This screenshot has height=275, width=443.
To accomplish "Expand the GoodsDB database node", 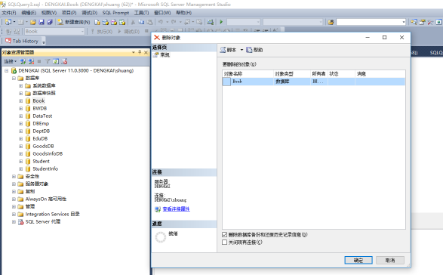I will pos(20,147).
